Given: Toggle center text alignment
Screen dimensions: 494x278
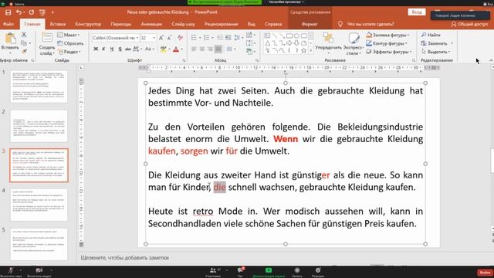Looking at the screenshot, I should [202, 49].
